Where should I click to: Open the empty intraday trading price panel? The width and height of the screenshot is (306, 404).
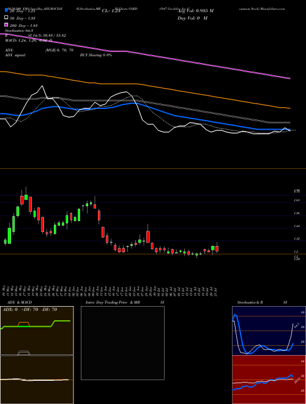coord(122,343)
